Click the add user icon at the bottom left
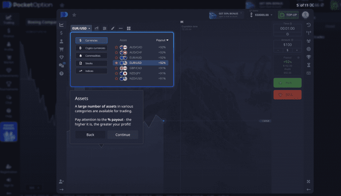The image size is (341, 196). point(61,181)
